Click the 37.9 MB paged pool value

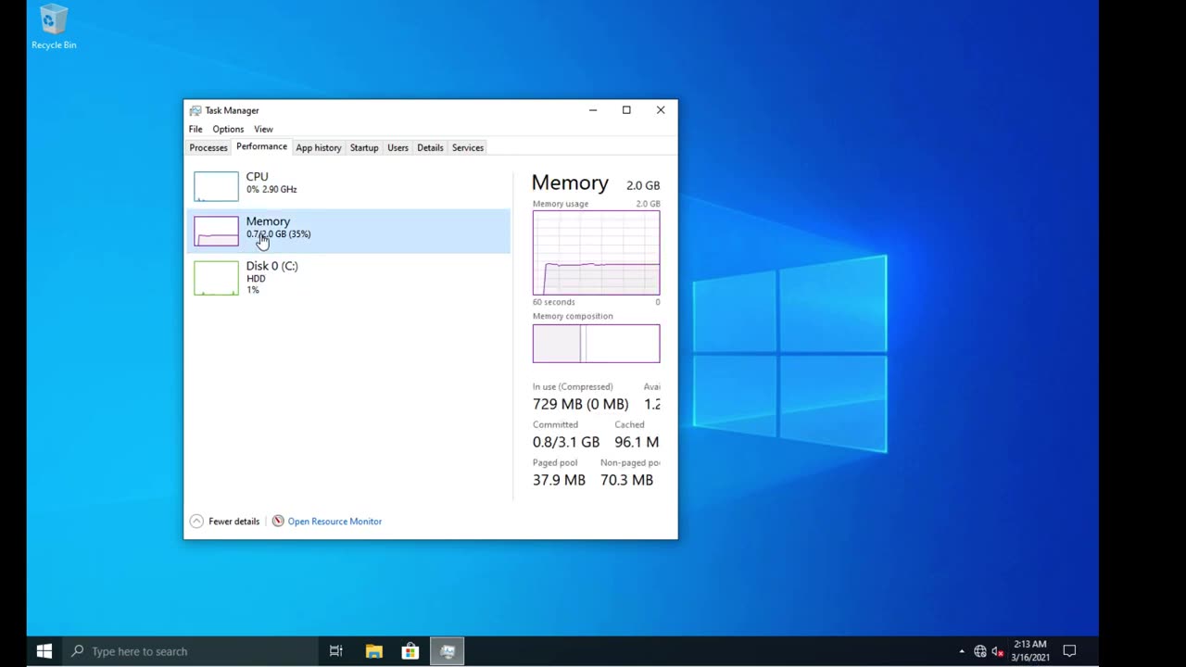(x=559, y=480)
